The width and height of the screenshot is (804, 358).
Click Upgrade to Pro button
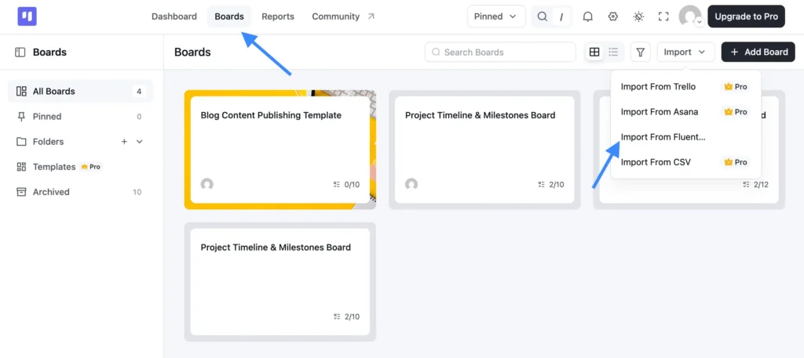click(746, 16)
